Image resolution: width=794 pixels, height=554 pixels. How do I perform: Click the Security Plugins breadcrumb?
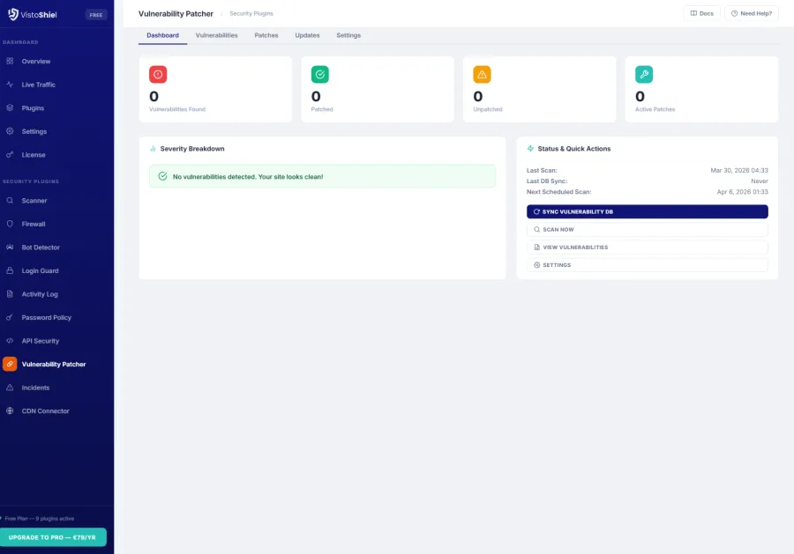click(251, 13)
